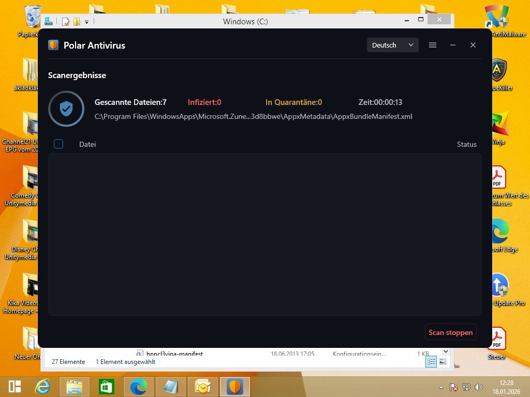
Task: Click the In Quarantäne:0 counter
Action: (x=294, y=102)
